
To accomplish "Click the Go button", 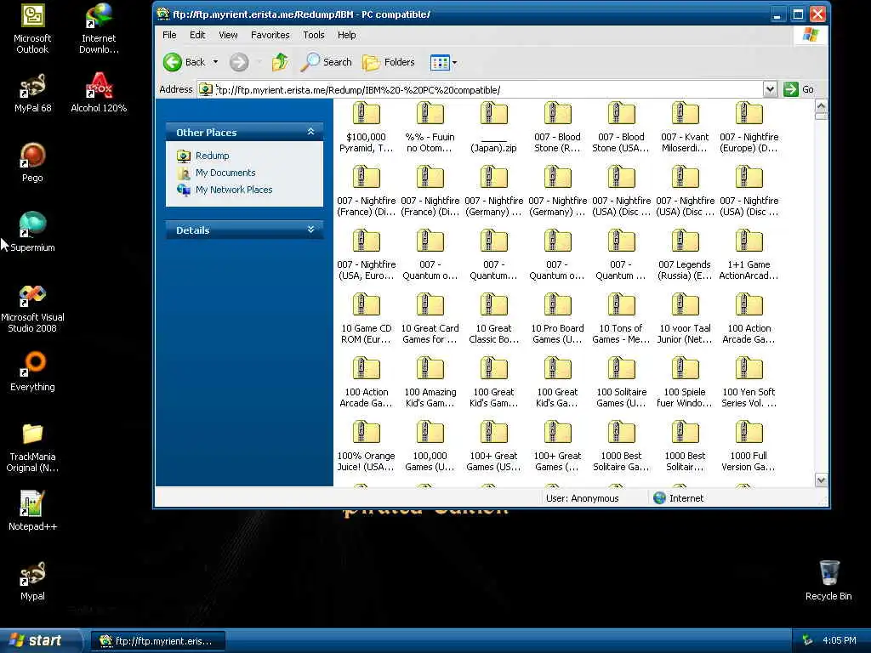I will click(799, 89).
